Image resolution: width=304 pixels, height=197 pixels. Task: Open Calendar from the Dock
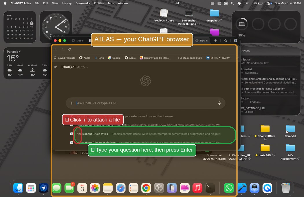(82, 188)
